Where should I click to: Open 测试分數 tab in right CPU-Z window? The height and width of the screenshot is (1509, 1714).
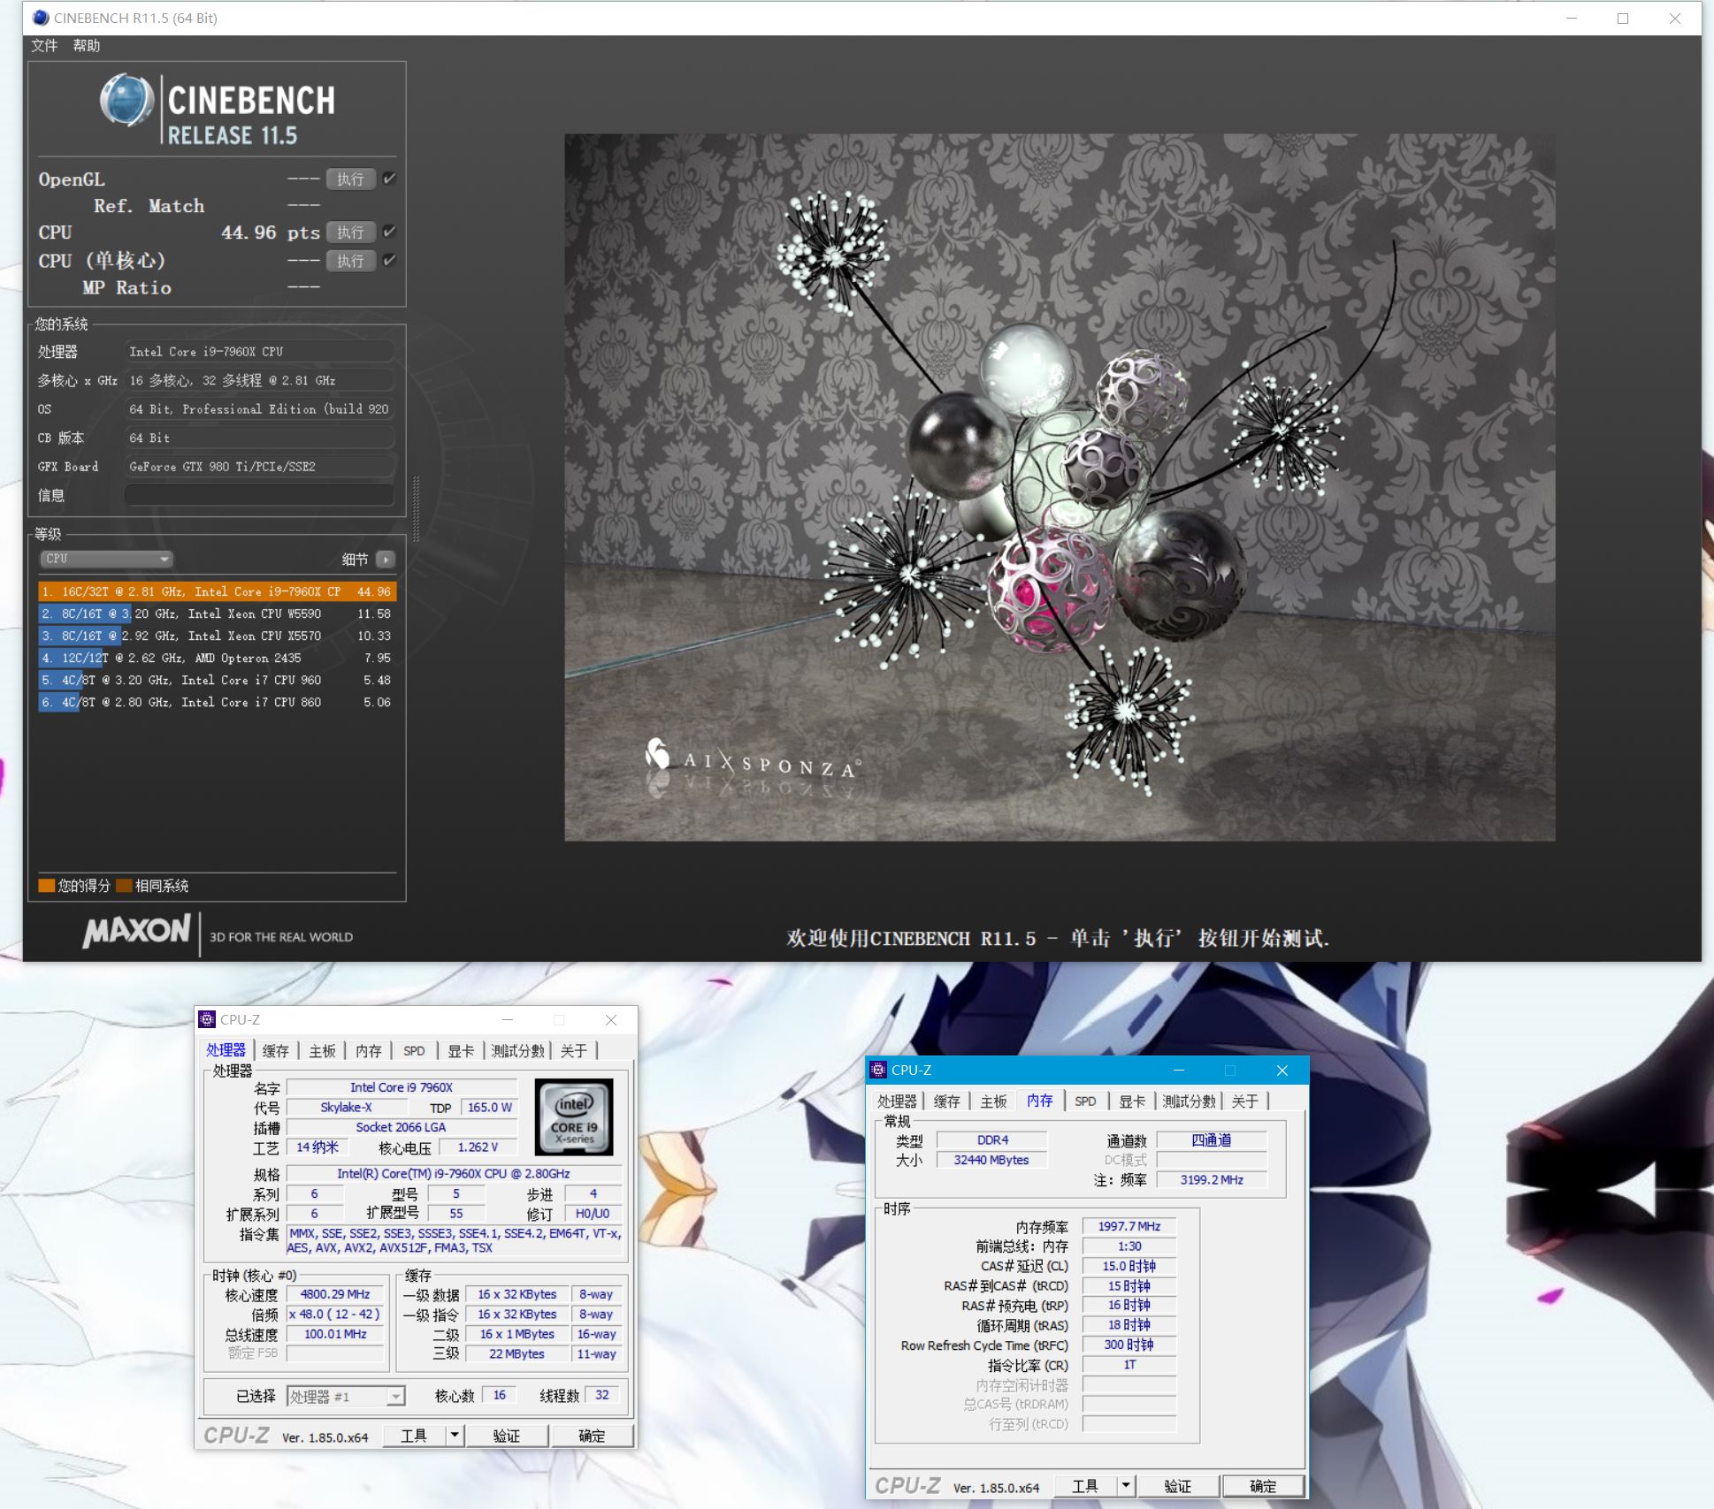(1190, 1101)
